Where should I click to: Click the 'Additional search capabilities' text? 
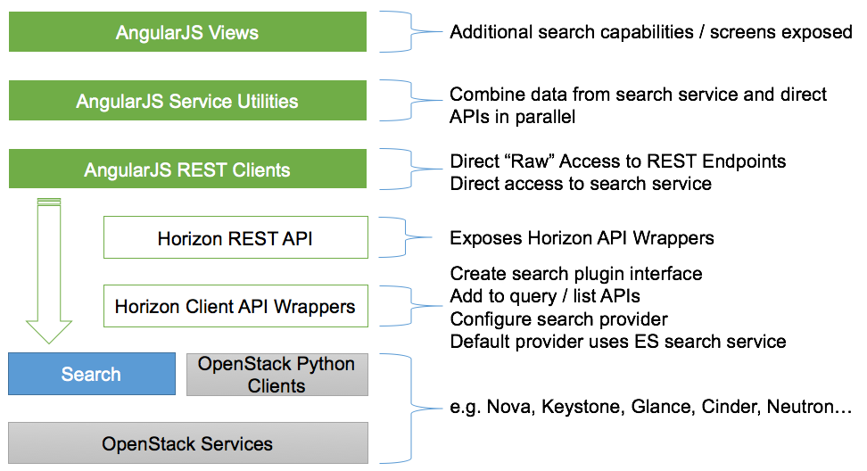(650, 32)
